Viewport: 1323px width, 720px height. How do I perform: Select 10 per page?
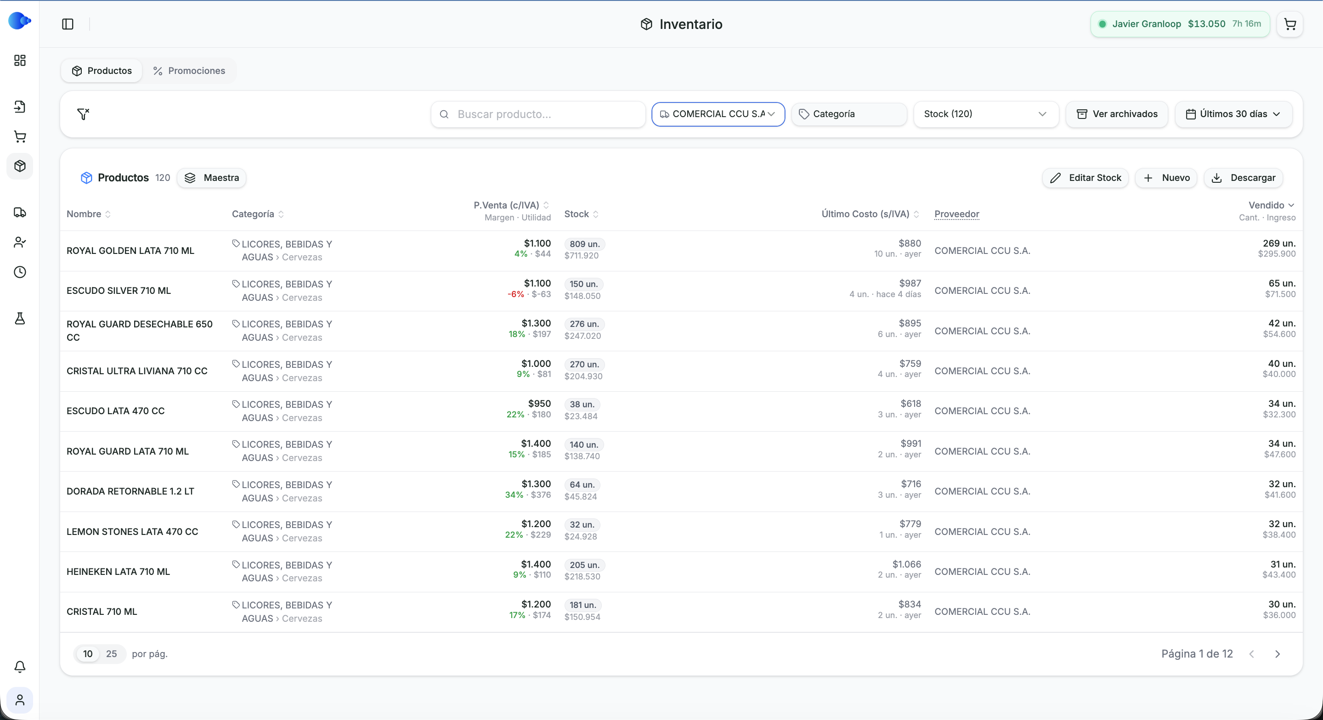coord(88,654)
